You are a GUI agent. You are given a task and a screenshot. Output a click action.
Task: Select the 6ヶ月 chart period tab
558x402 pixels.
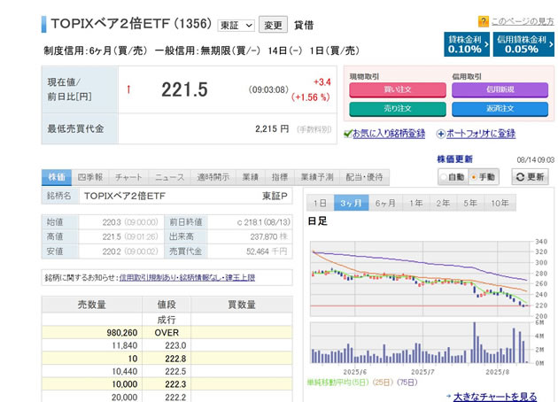point(385,202)
